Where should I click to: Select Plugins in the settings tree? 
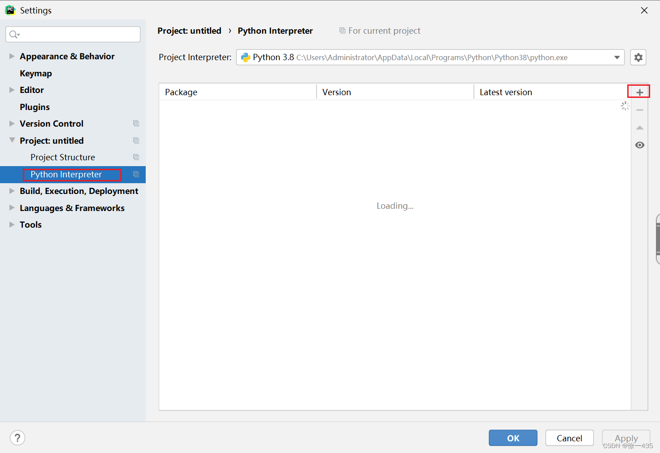tap(35, 107)
